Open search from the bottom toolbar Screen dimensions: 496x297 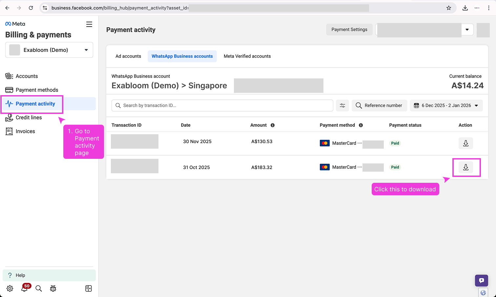pyautogui.click(x=38, y=288)
